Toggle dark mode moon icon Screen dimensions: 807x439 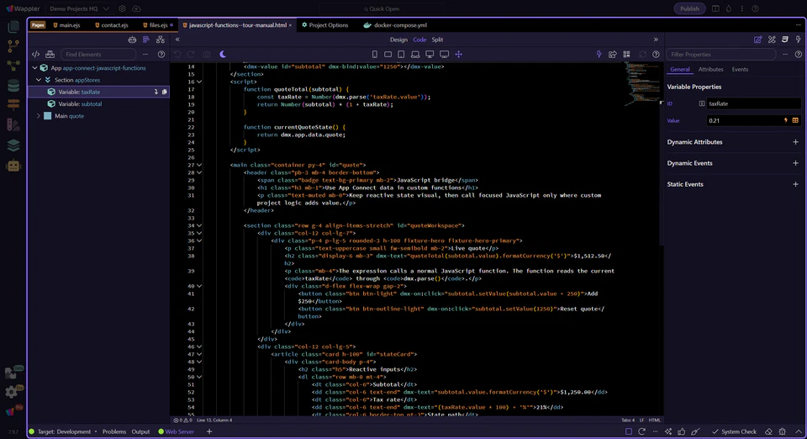(x=223, y=54)
